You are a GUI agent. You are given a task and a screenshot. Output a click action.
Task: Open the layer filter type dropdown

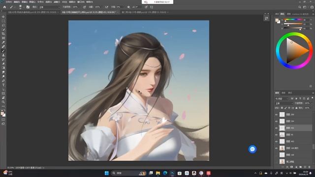pos(282,98)
